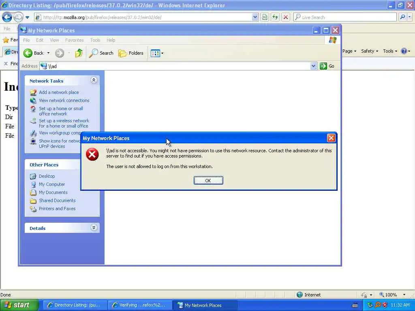Open the Tools menu in My Network Places
The height and width of the screenshot is (311, 415).
point(95,40)
